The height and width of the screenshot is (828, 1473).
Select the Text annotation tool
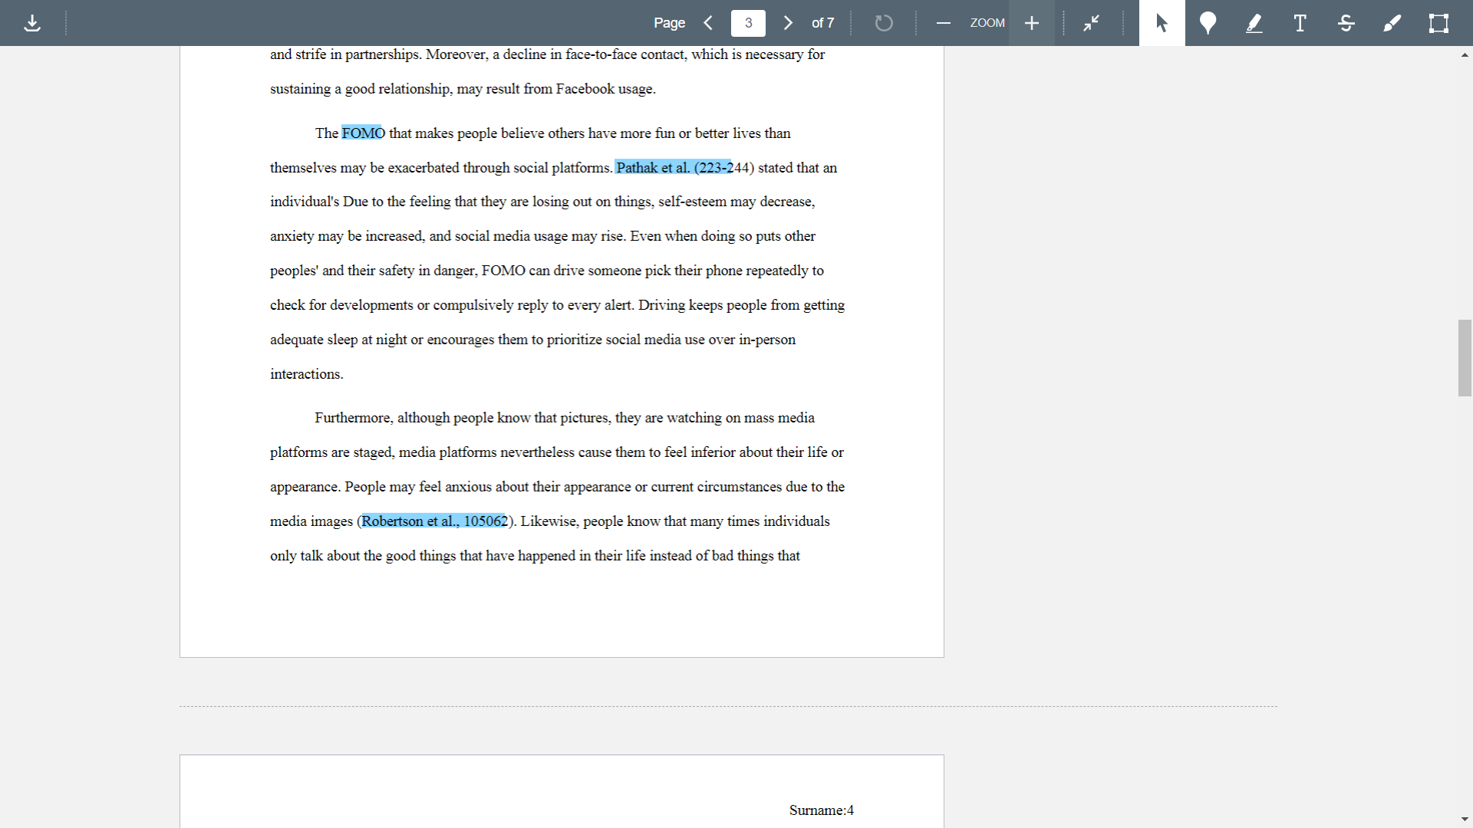(1300, 23)
